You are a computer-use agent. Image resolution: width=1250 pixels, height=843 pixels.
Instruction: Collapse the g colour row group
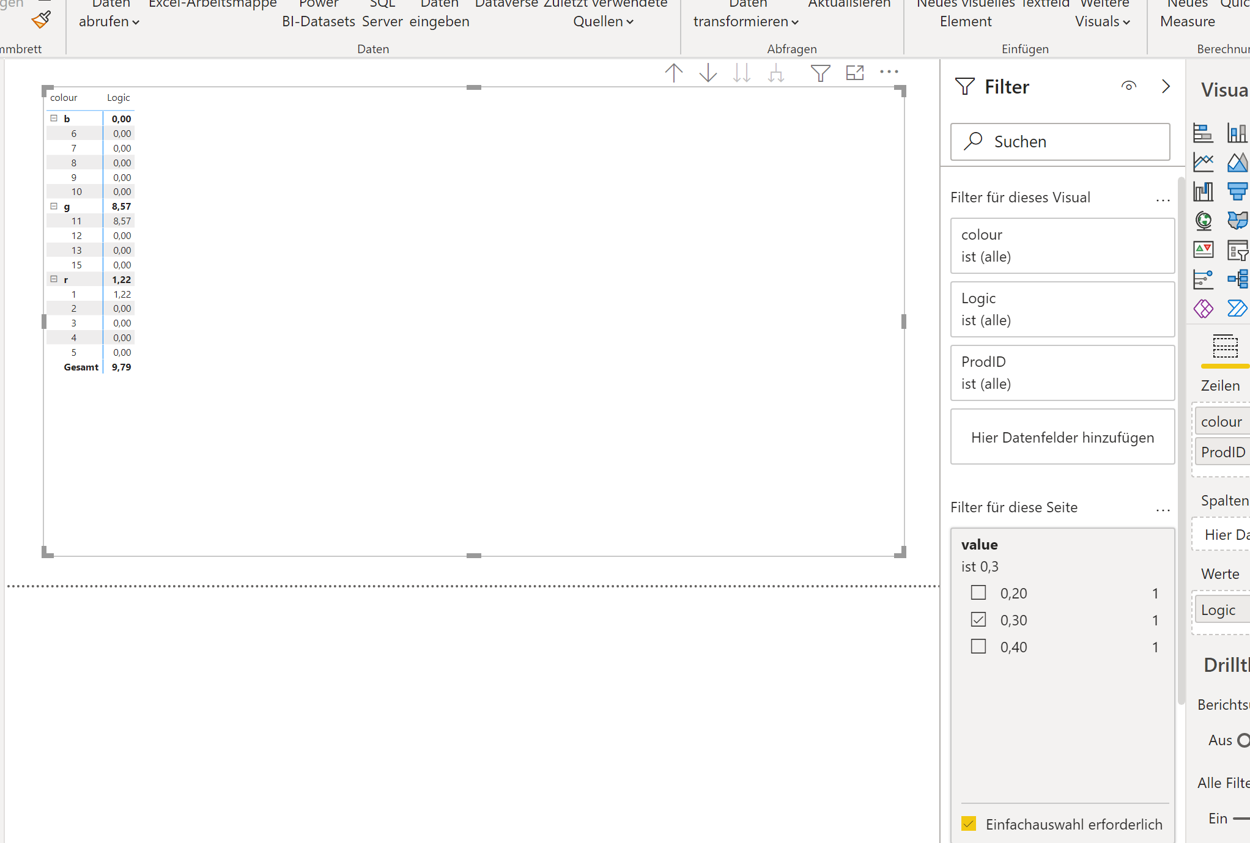(x=54, y=206)
